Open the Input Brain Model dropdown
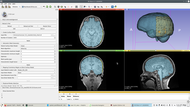190x107 pixels. [36, 73]
